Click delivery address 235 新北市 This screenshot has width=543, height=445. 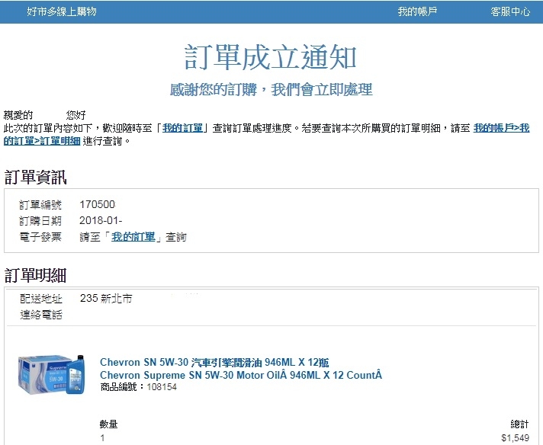pos(106,298)
